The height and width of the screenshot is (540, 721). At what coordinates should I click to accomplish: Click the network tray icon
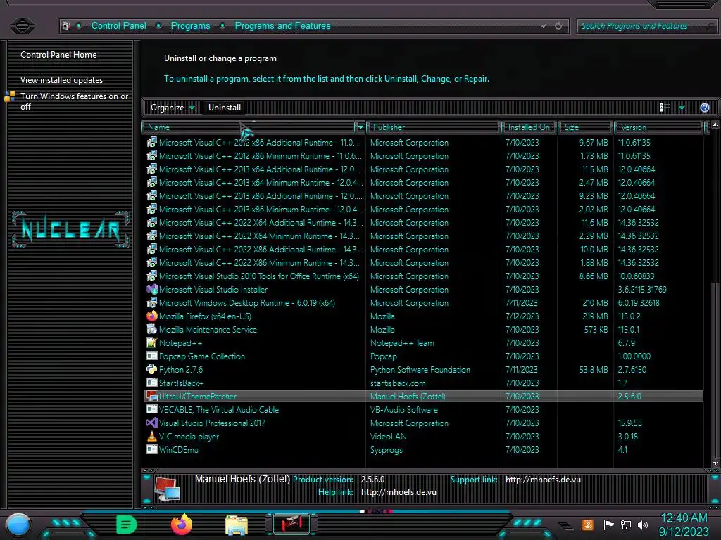(626, 525)
